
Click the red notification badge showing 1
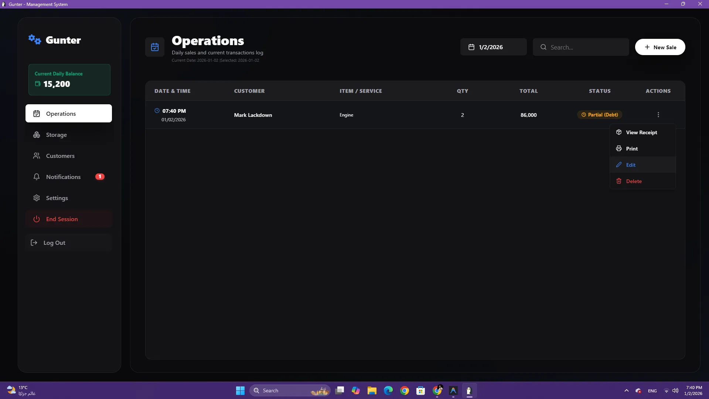click(x=100, y=177)
